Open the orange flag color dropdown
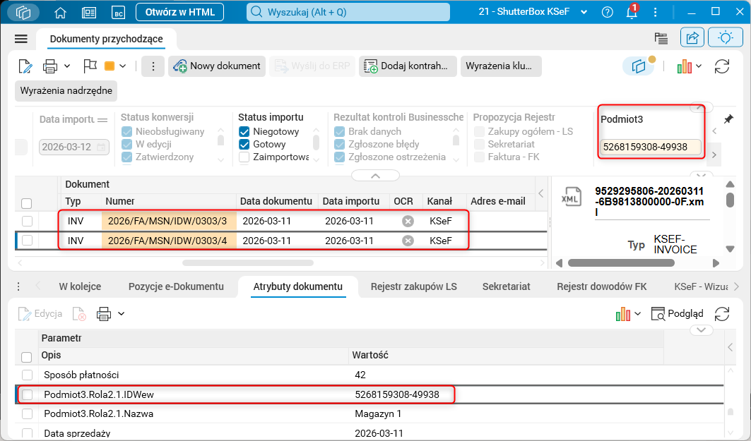Image resolution: width=751 pixels, height=441 pixels. [123, 66]
